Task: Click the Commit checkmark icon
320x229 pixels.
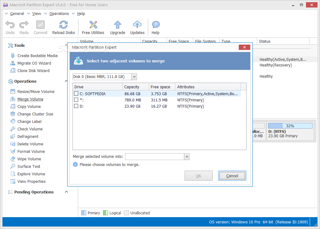Action: (40, 25)
